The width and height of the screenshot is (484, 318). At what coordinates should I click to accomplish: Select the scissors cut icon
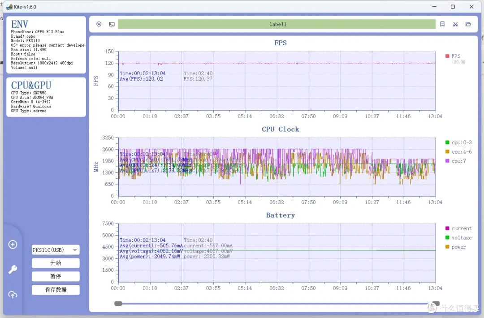pos(455,24)
